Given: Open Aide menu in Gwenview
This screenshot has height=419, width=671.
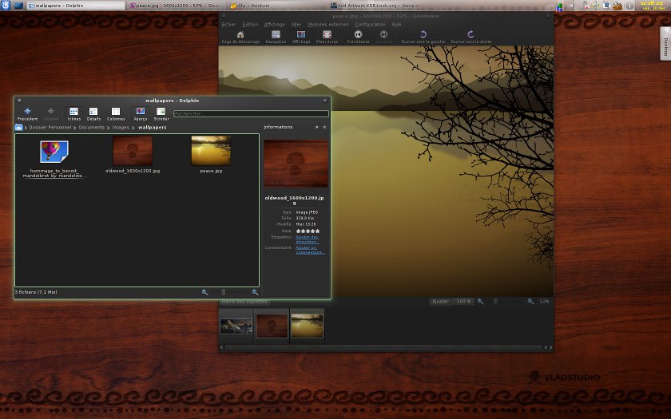Looking at the screenshot, I should (397, 25).
